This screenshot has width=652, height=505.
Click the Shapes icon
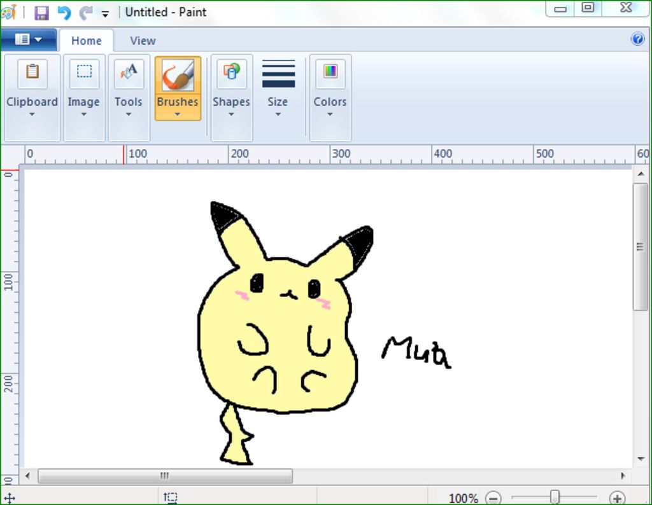(232, 73)
